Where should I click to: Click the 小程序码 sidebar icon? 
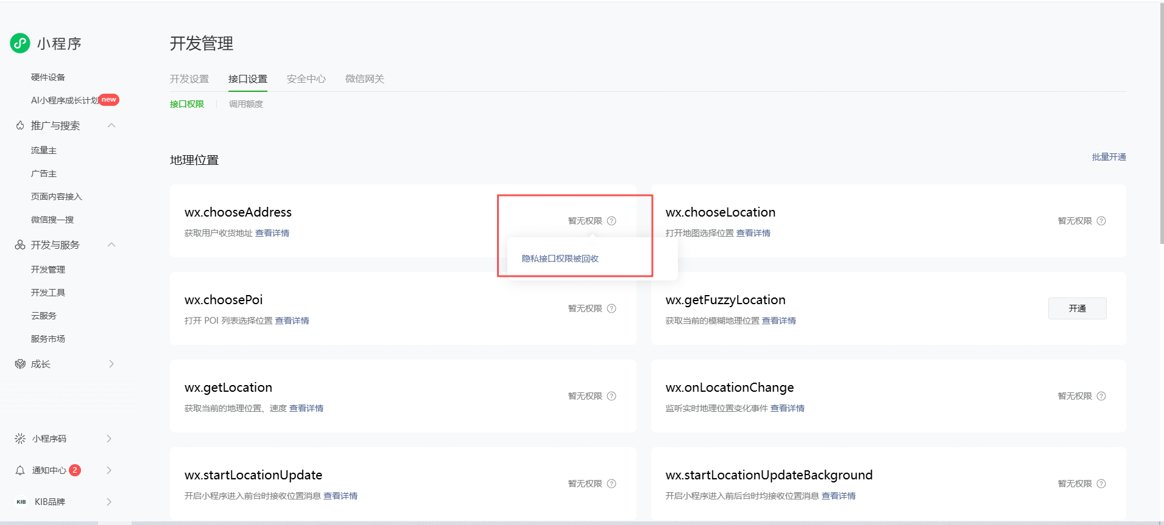coord(20,439)
